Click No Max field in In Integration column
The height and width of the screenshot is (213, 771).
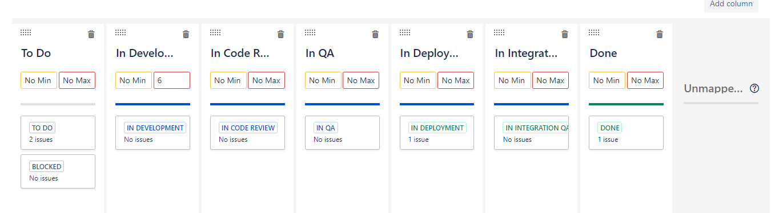pos(551,80)
